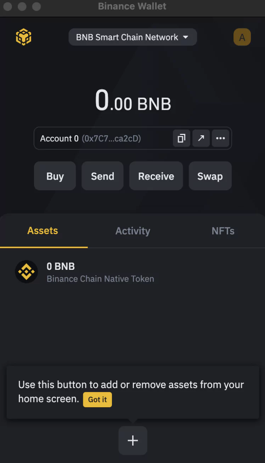
Task: Open the three-dot account options menu
Action: tap(220, 138)
